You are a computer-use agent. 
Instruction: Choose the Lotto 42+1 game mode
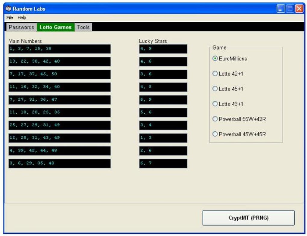pyautogui.click(x=215, y=74)
